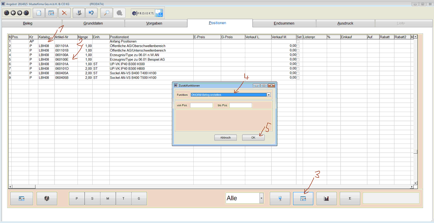Jump to first record navigation arrow
434x223 pixels.
tap(7, 13)
